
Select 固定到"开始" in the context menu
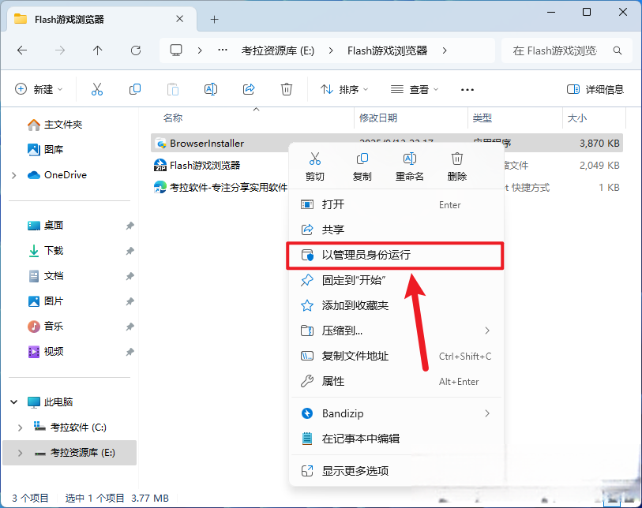coord(396,280)
